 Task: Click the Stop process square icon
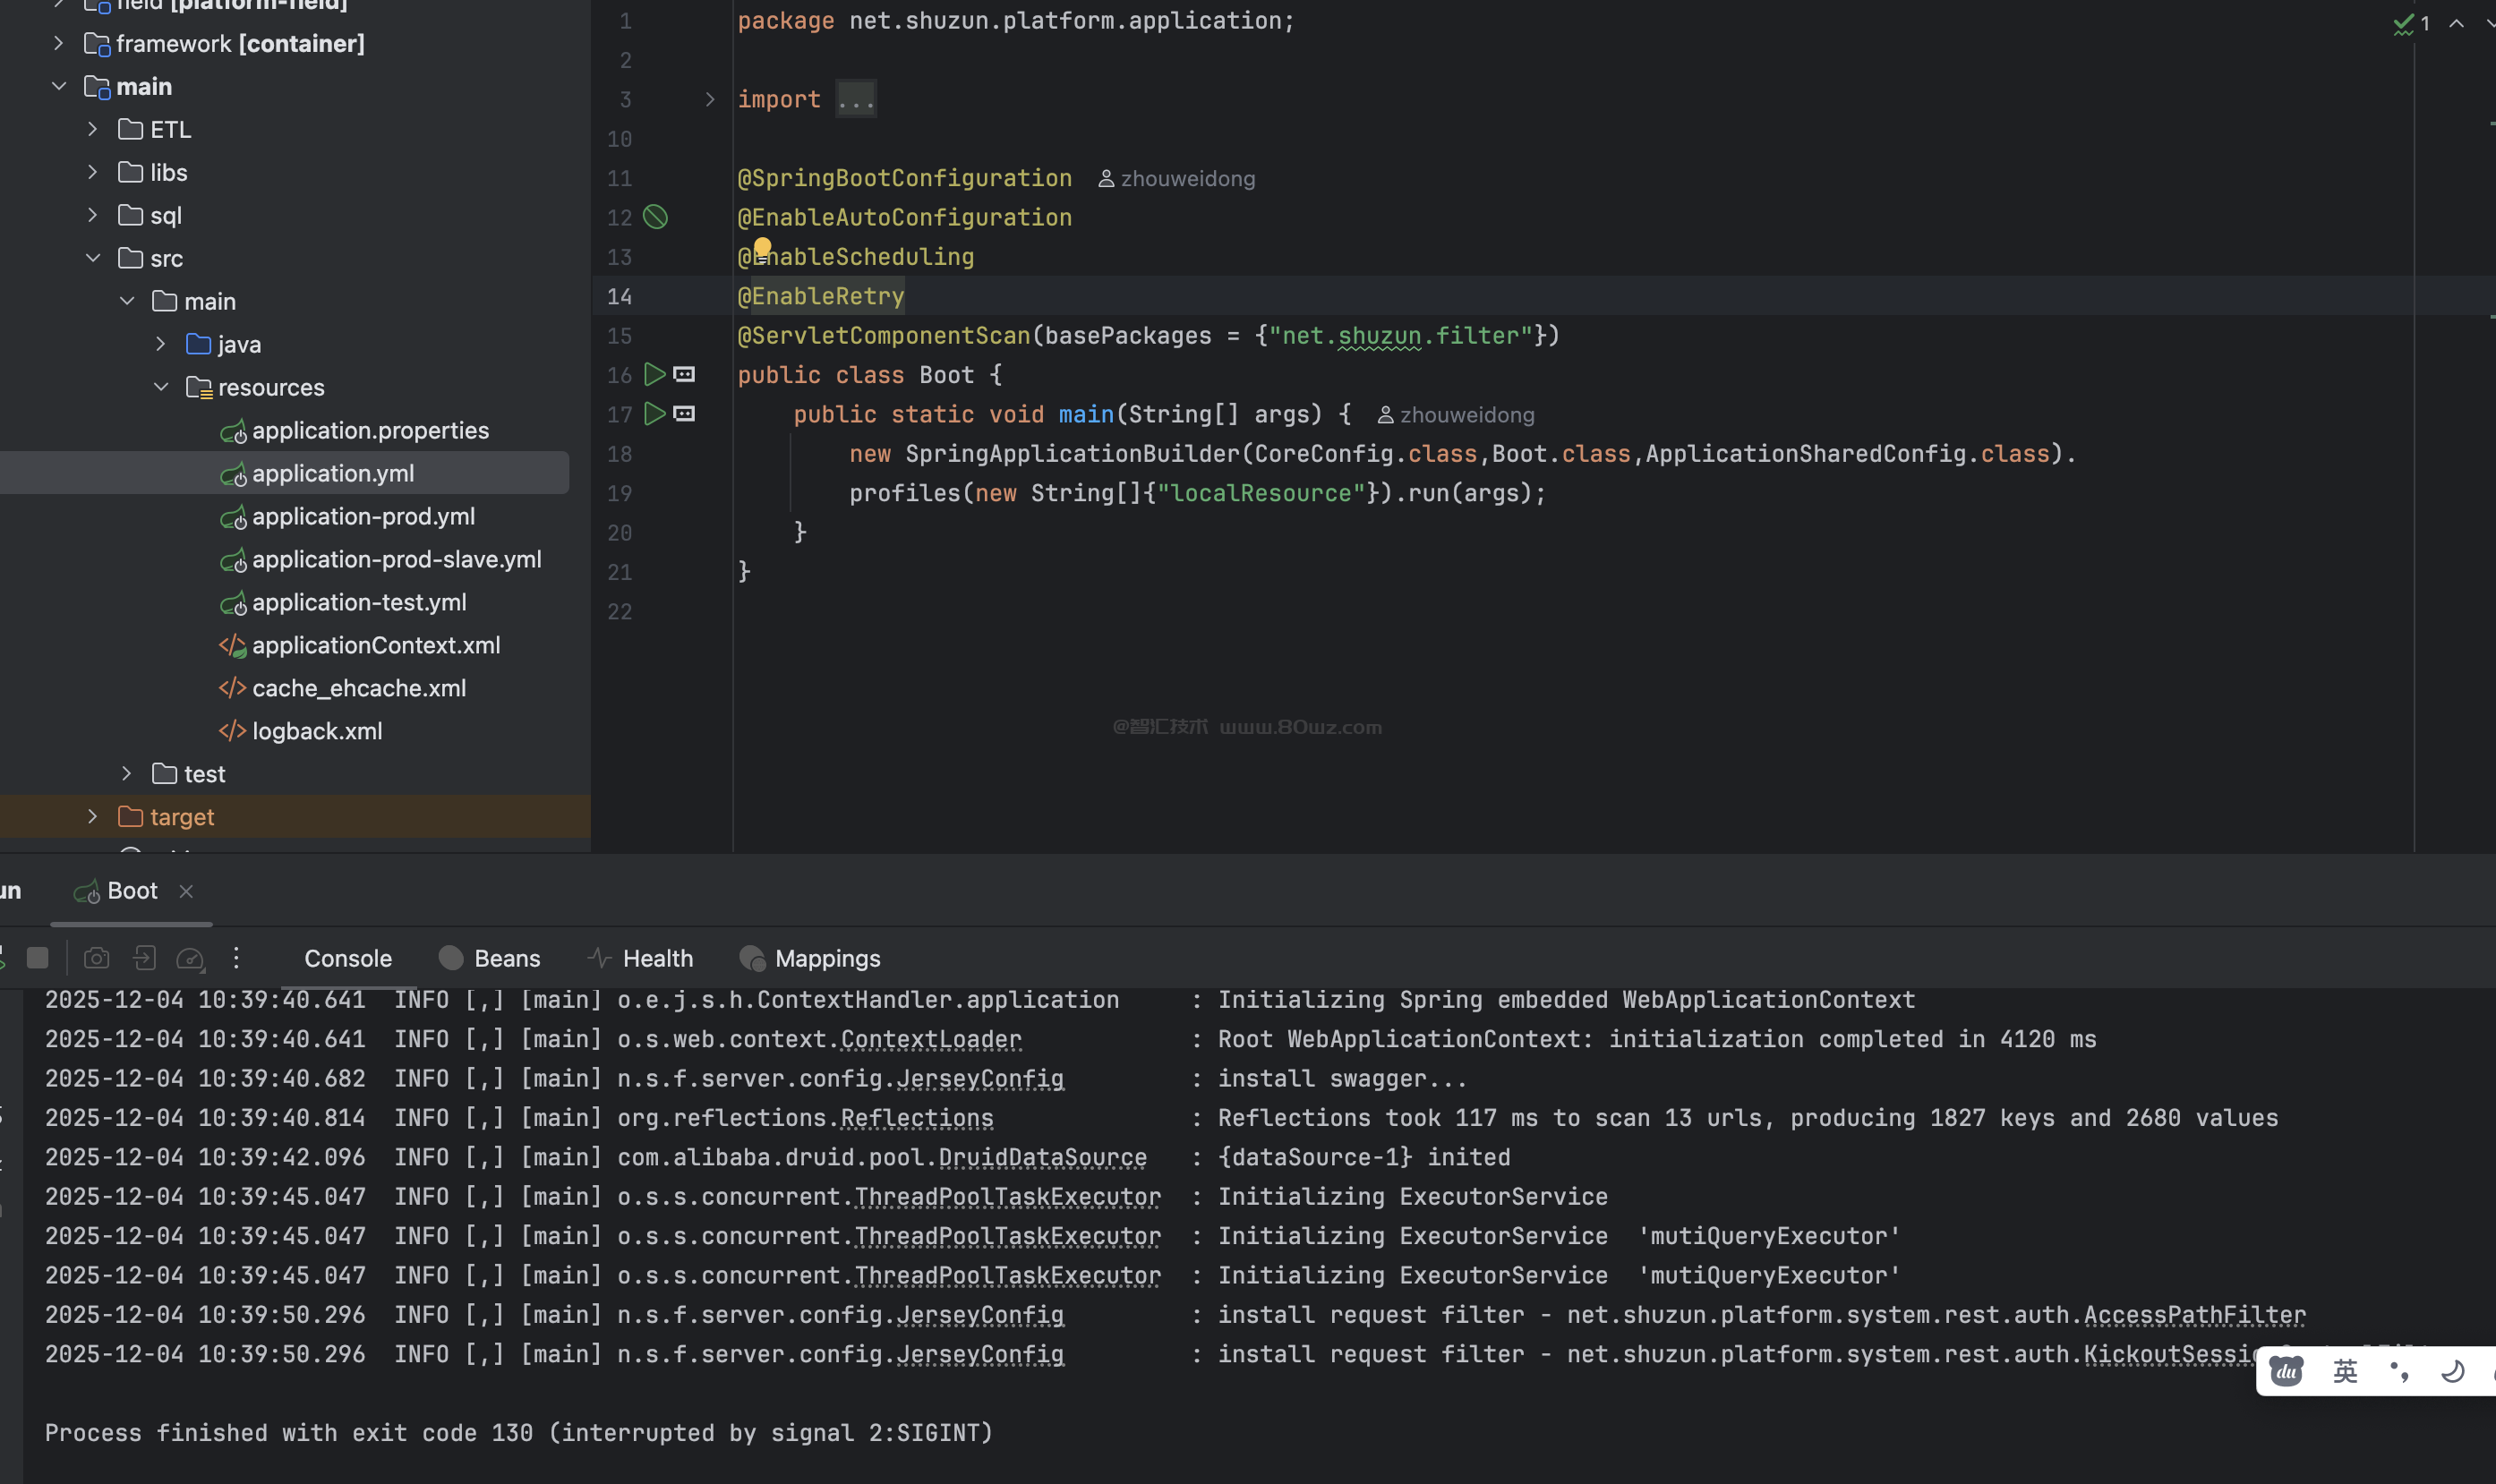[x=37, y=958]
